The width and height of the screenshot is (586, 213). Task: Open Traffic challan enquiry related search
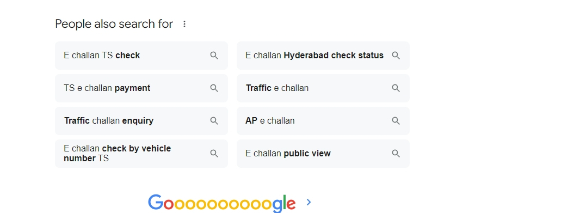coord(141,120)
